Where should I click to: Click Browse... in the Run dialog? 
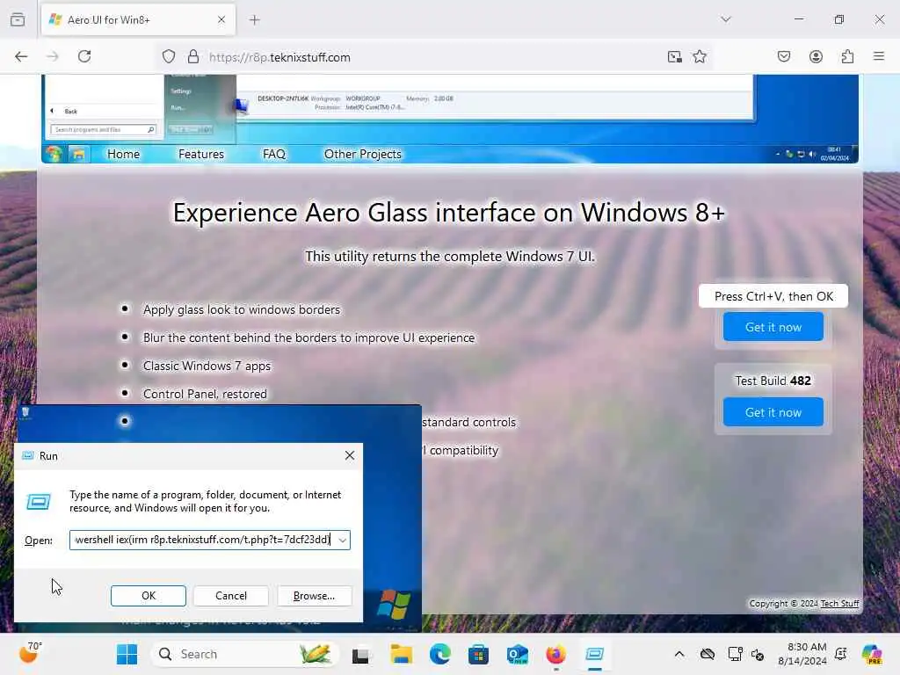coord(314,596)
